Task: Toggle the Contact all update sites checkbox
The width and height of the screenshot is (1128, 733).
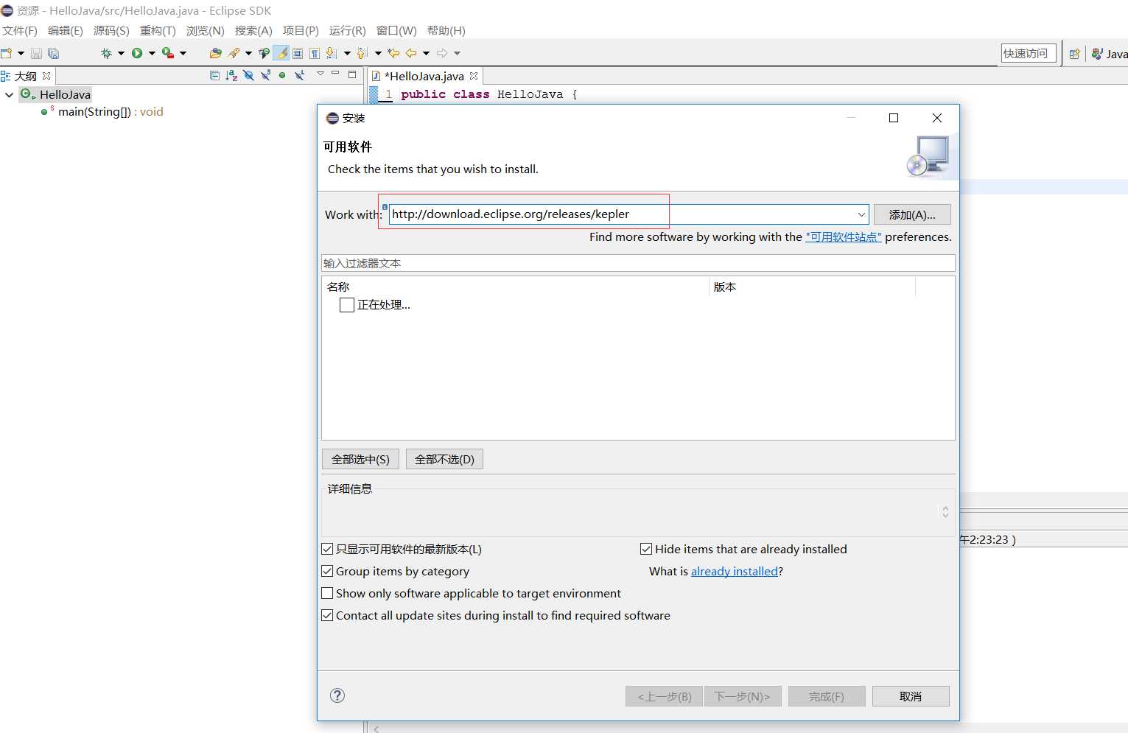Action: coord(328,615)
